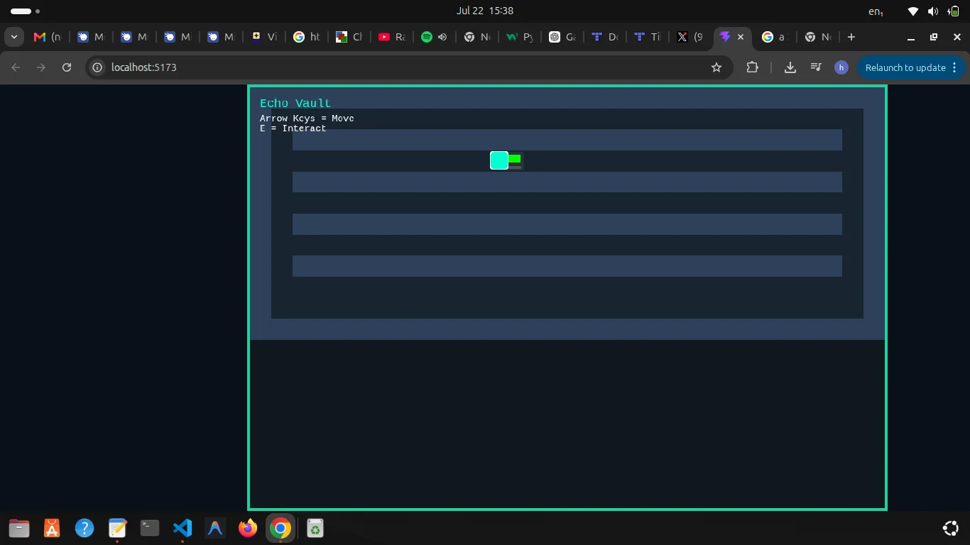The image size is (970, 545).
Task: Open Trash from the dock
Action: click(315, 528)
